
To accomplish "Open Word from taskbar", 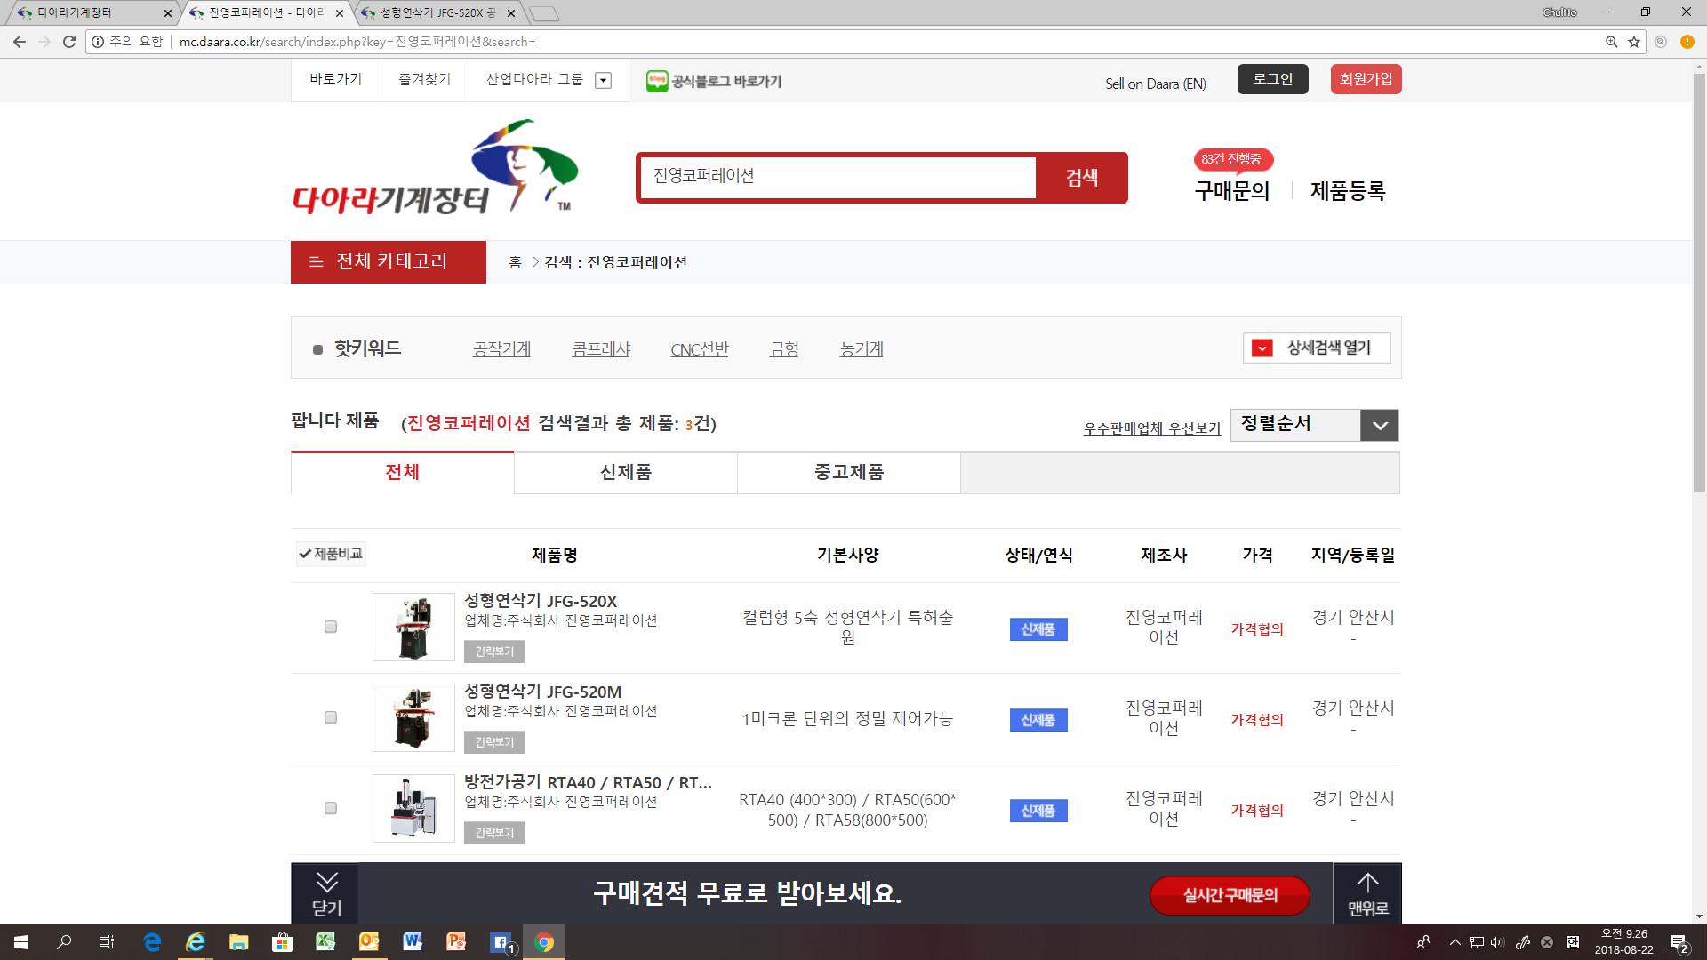I will (413, 942).
